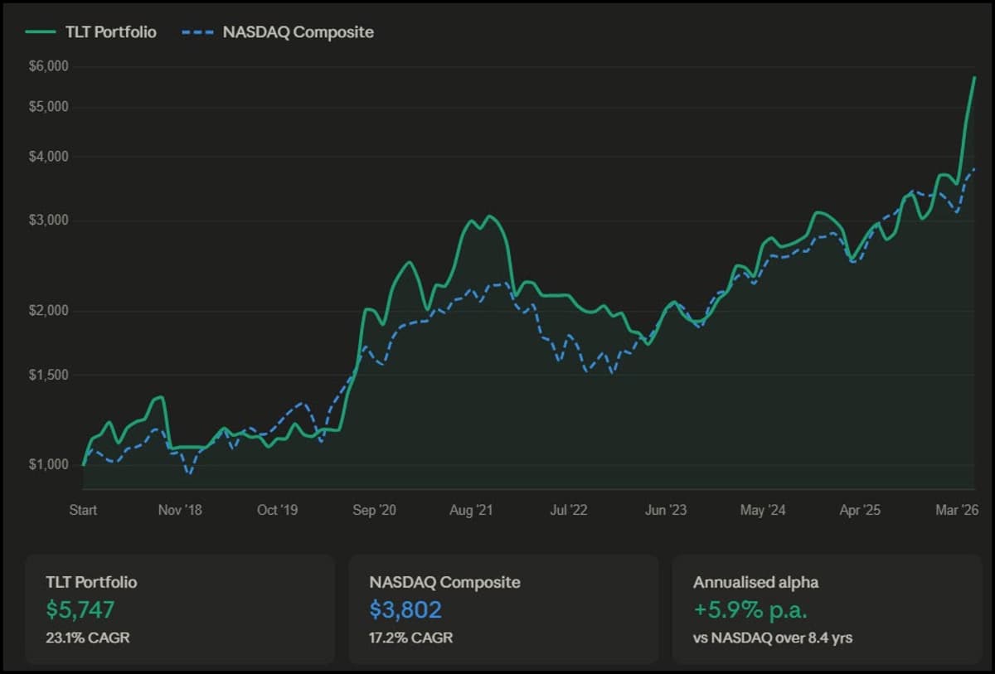Click the May '24 x-axis label
The height and width of the screenshot is (674, 995).
tap(763, 510)
